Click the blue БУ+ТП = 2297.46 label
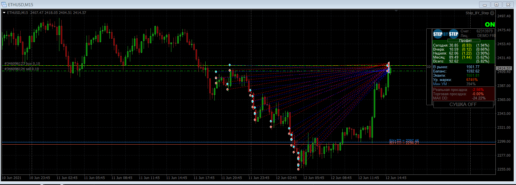Screen dimensions: 516x185 coord(404,140)
